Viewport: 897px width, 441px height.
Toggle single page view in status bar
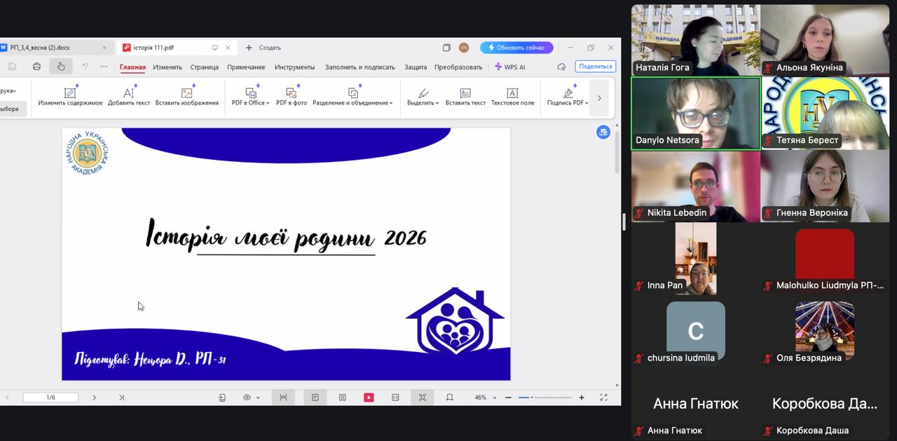pyautogui.click(x=315, y=398)
